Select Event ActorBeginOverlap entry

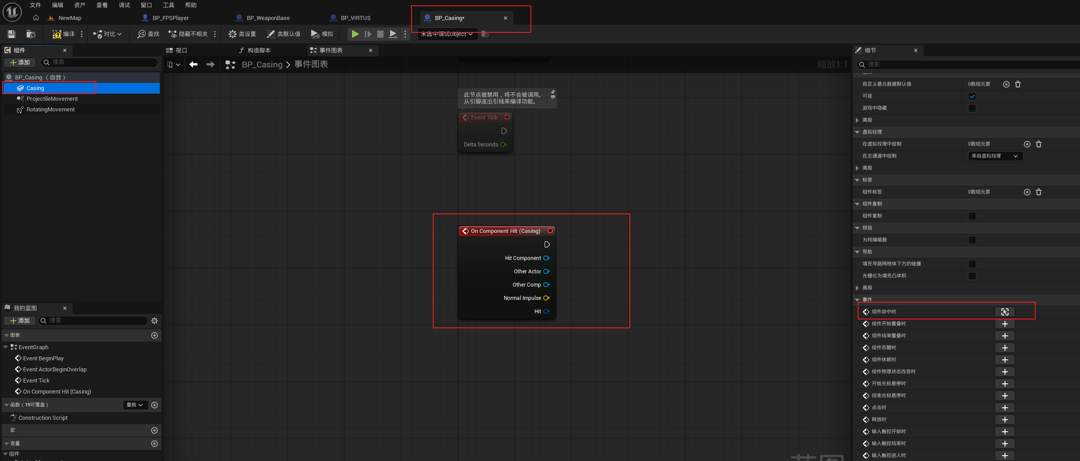click(x=55, y=370)
